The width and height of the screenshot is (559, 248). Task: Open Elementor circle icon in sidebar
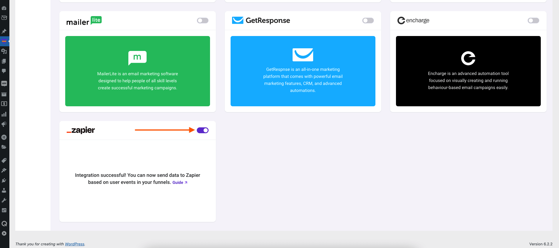[4, 137]
